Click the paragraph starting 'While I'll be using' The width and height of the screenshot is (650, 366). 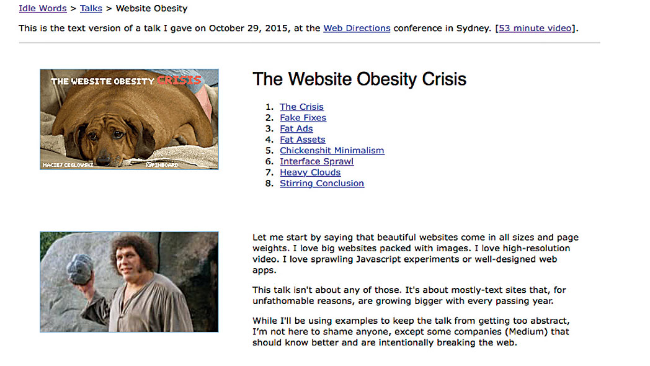411,331
